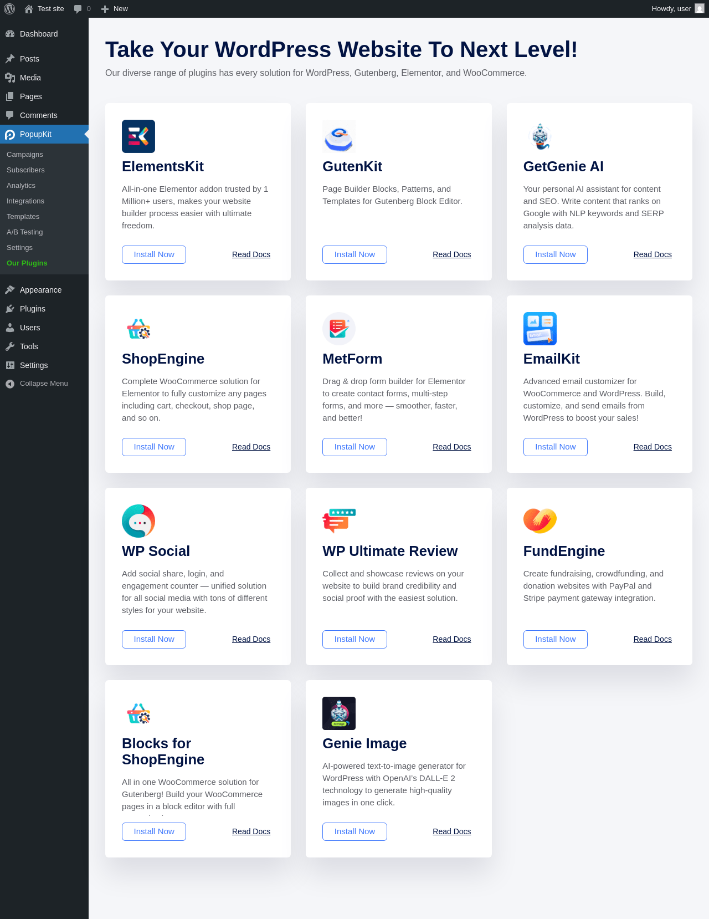
Task: Click the Media library icon
Action: pos(10,78)
